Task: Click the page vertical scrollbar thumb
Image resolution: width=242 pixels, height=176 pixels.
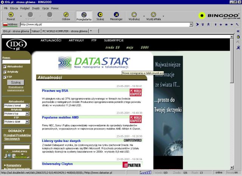Action: coord(232,61)
